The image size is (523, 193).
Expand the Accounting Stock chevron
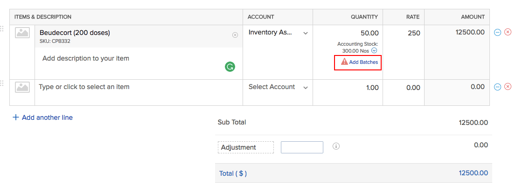coord(374,50)
